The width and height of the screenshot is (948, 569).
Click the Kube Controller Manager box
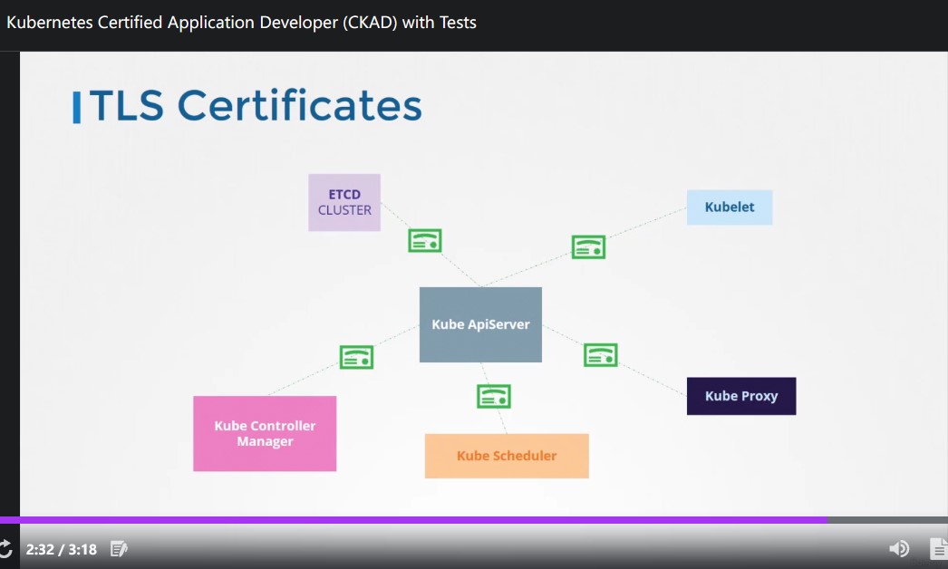tap(265, 434)
